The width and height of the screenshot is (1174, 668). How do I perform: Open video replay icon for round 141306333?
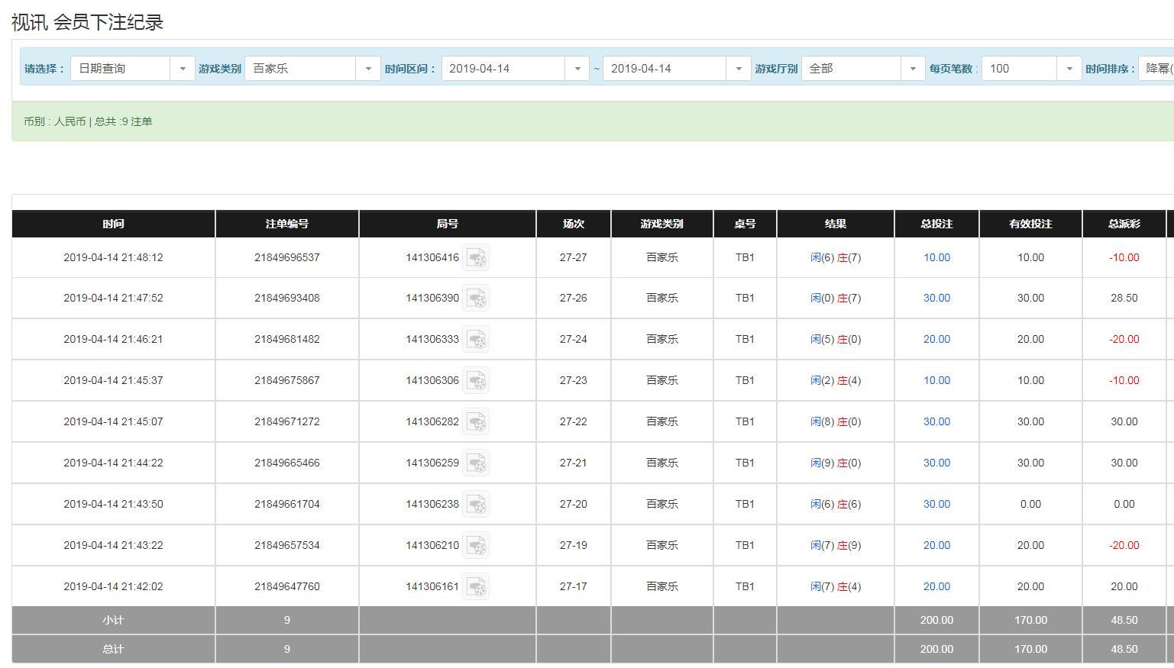476,339
